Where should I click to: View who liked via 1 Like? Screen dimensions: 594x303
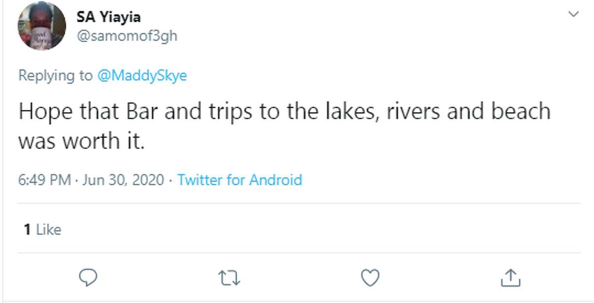[x=43, y=229]
